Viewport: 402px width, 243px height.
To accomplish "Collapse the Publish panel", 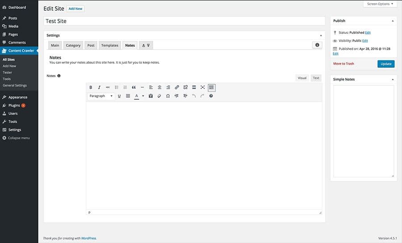I will tap(393, 21).
